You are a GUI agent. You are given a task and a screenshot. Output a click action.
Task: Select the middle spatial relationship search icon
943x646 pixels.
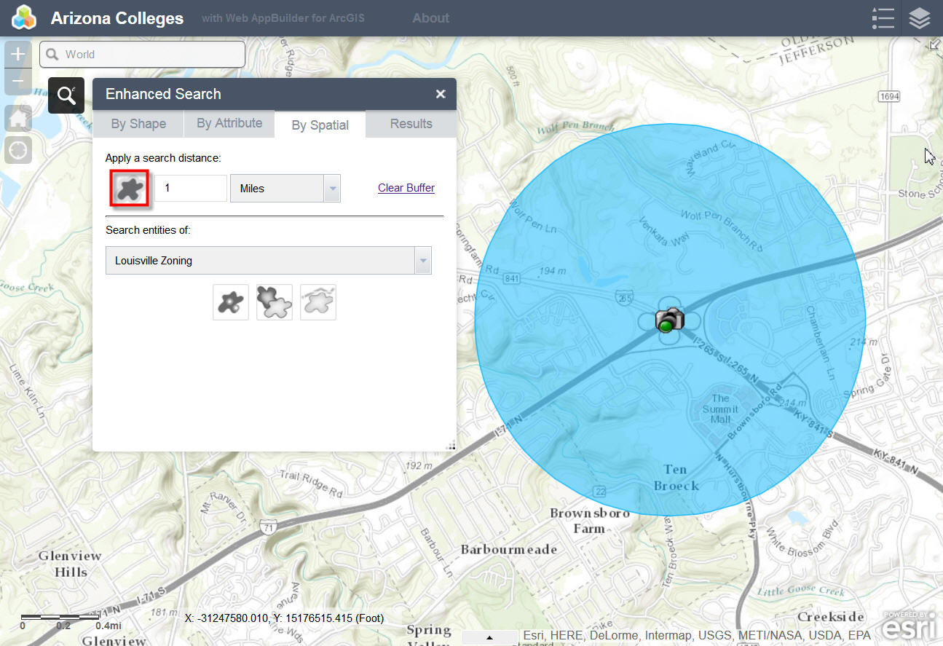[x=275, y=302]
